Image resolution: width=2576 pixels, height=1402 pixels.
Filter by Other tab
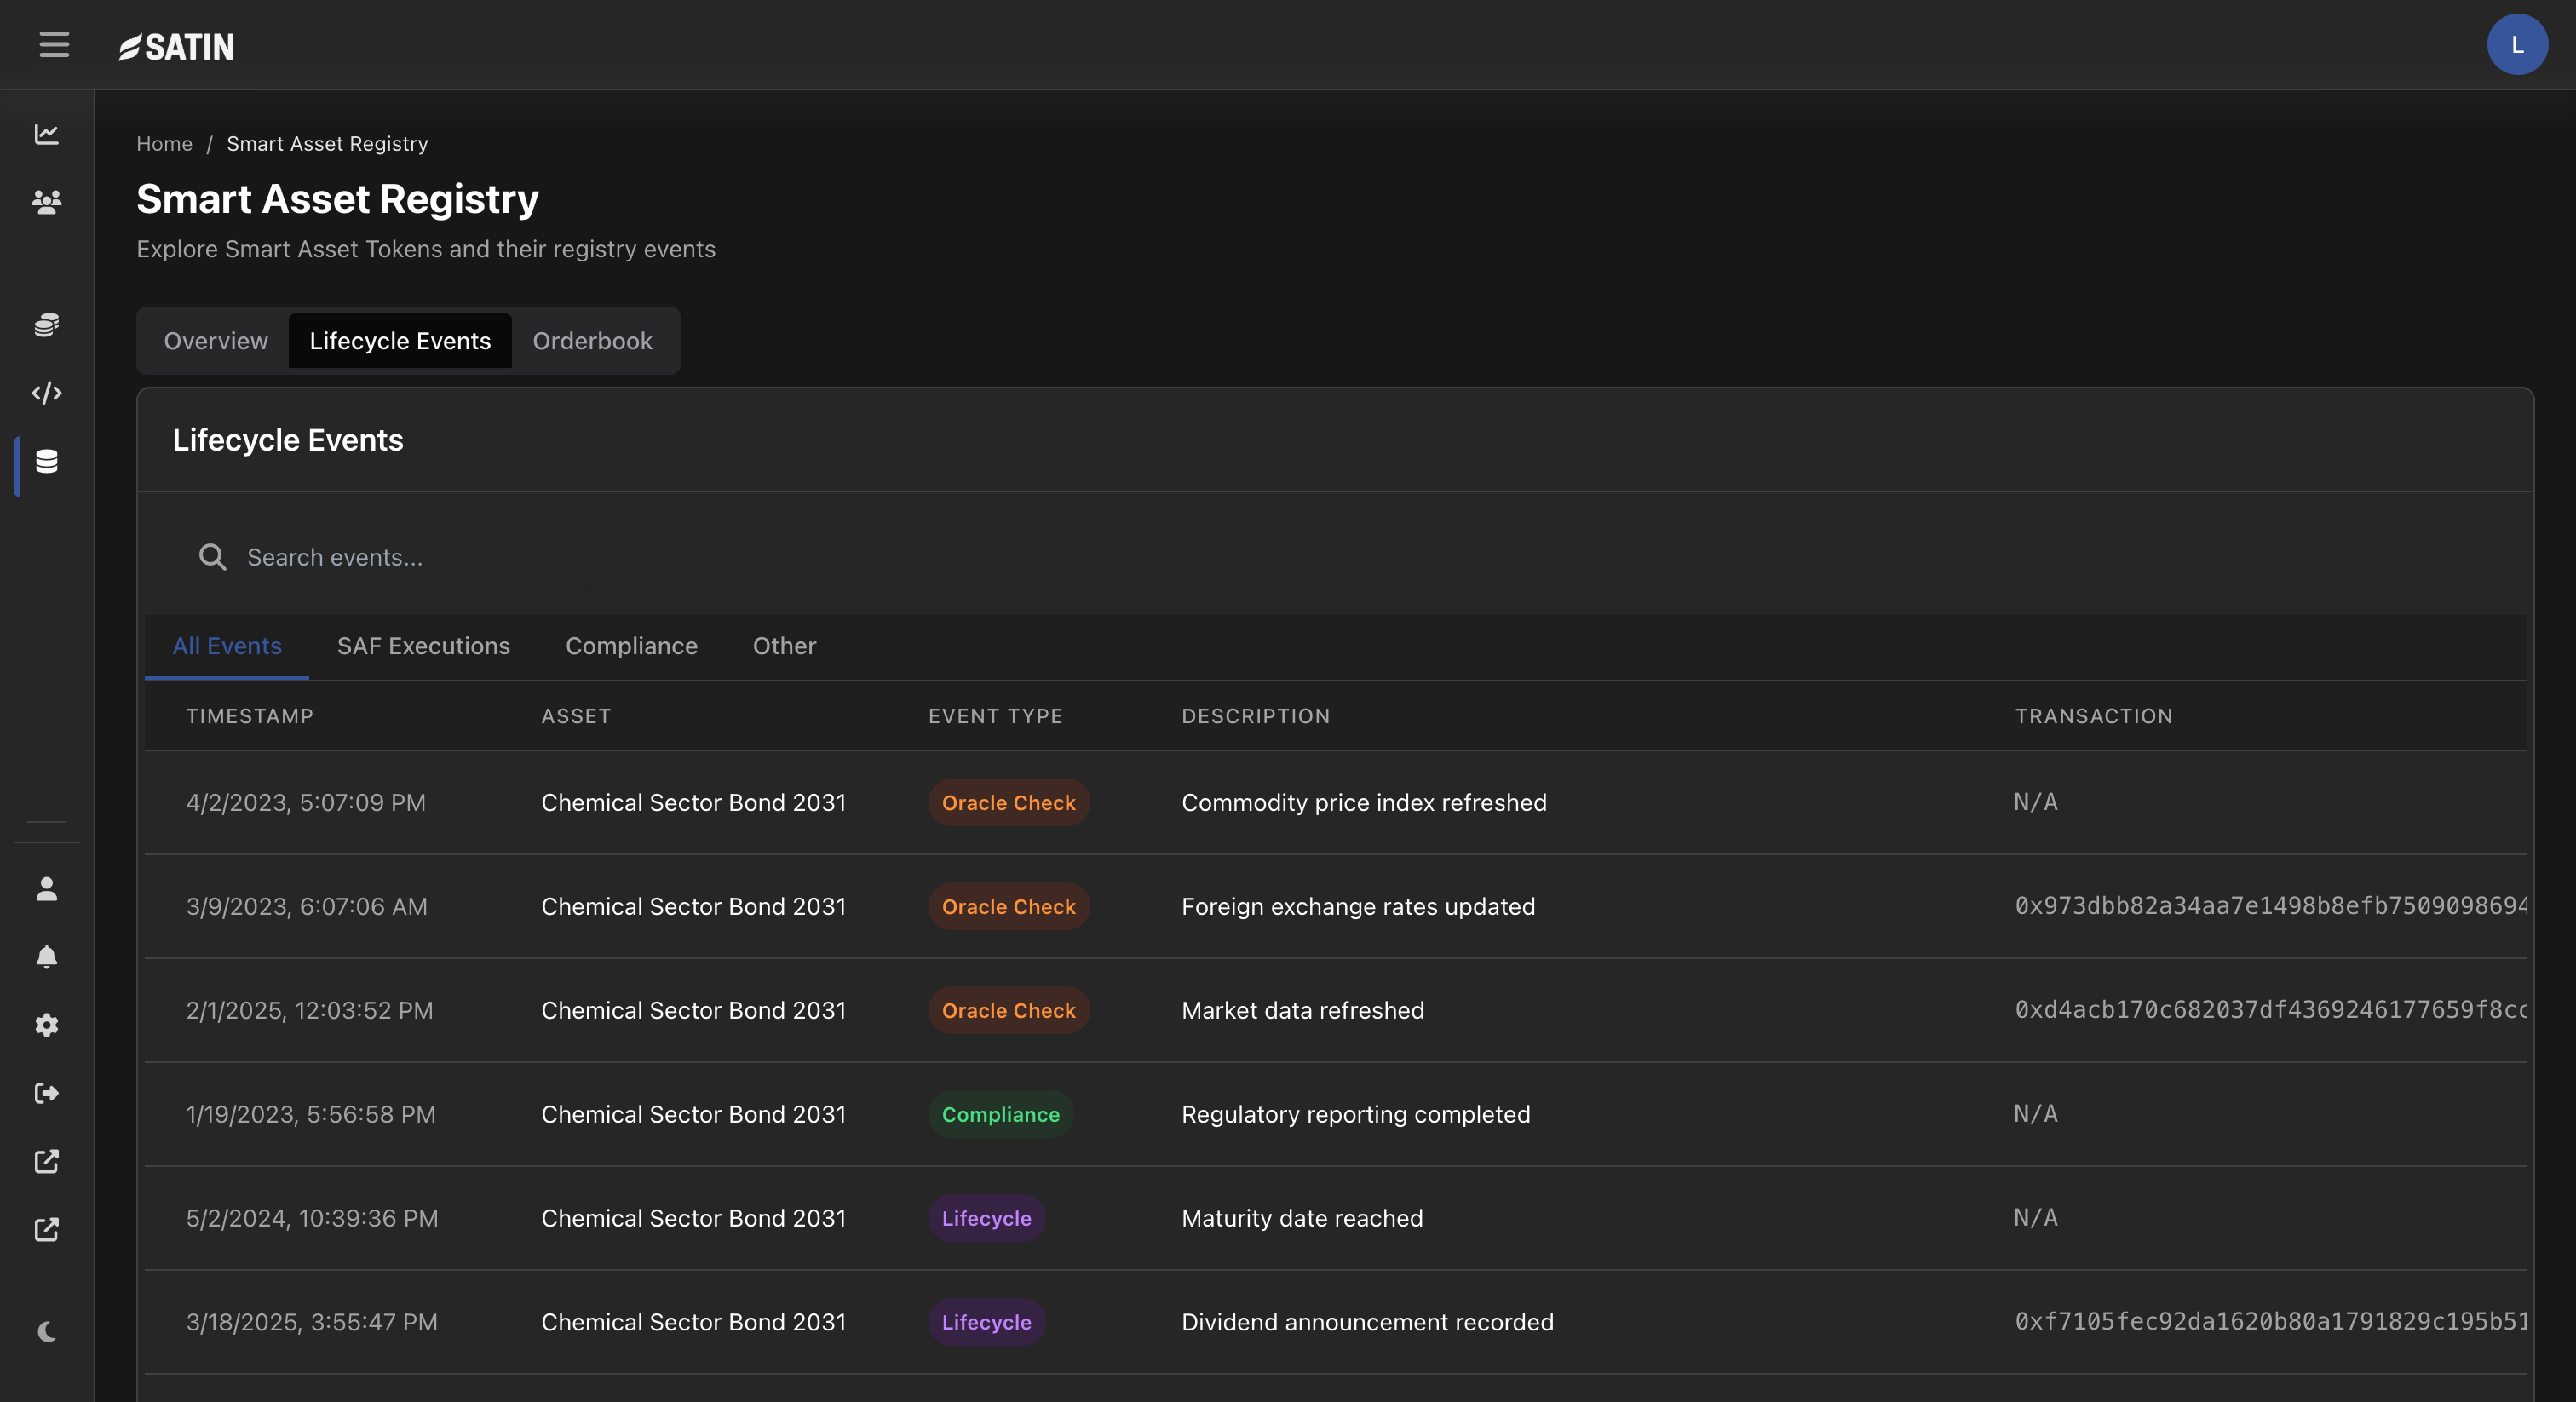(784, 646)
